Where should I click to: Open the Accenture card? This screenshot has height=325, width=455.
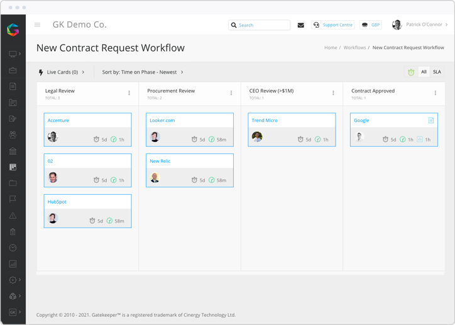[x=87, y=129]
